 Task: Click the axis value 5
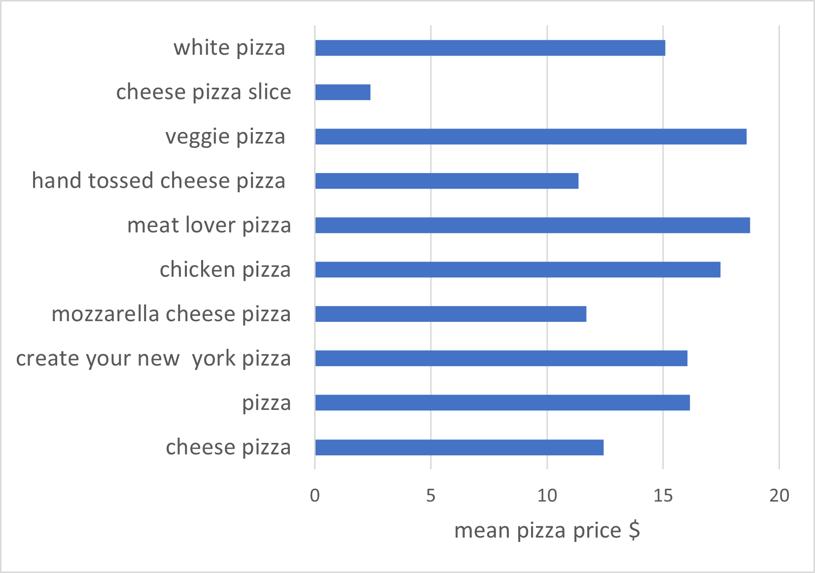[431, 495]
